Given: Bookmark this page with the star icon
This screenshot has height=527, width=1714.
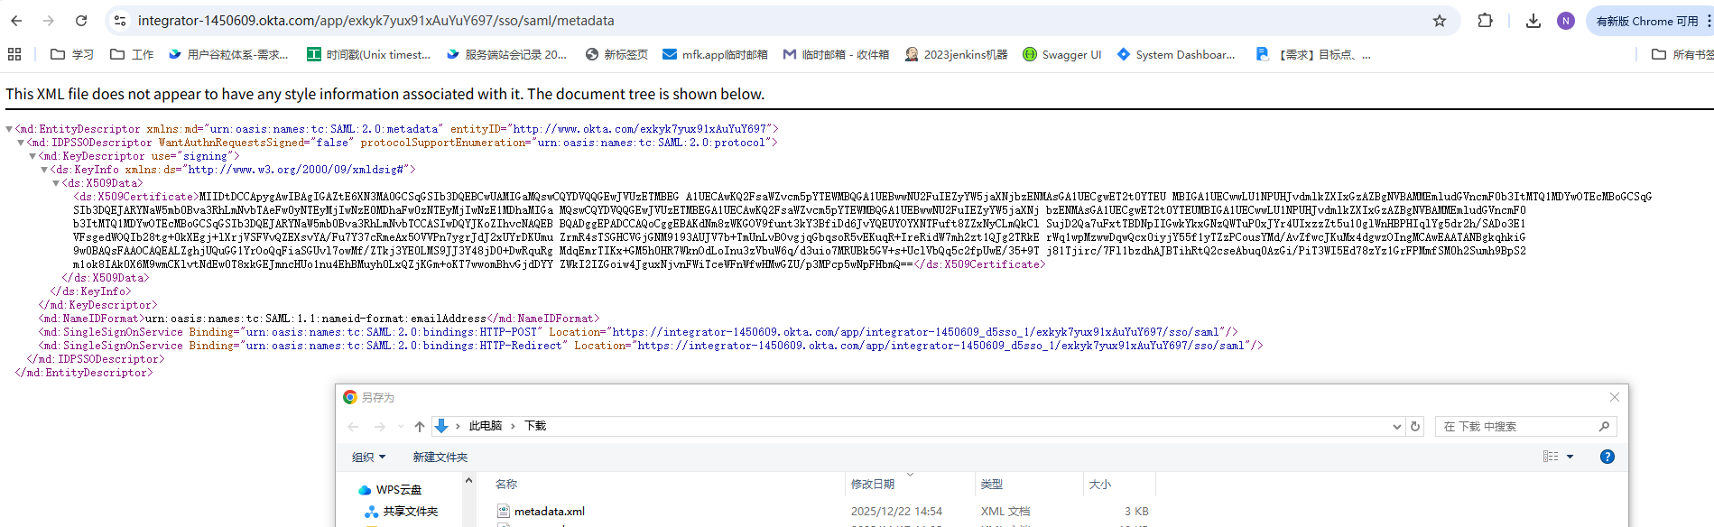Looking at the screenshot, I should tap(1440, 21).
